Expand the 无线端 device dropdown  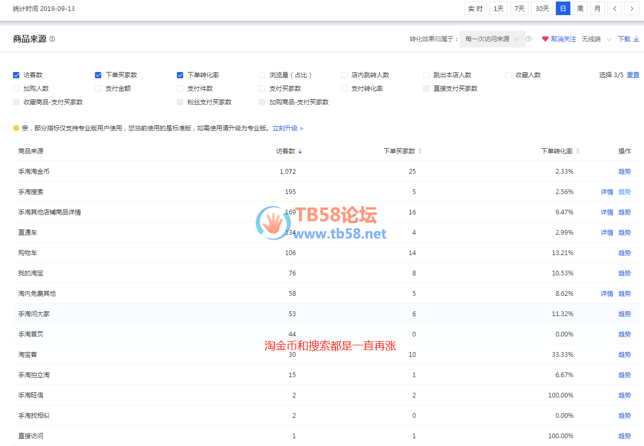coord(597,39)
